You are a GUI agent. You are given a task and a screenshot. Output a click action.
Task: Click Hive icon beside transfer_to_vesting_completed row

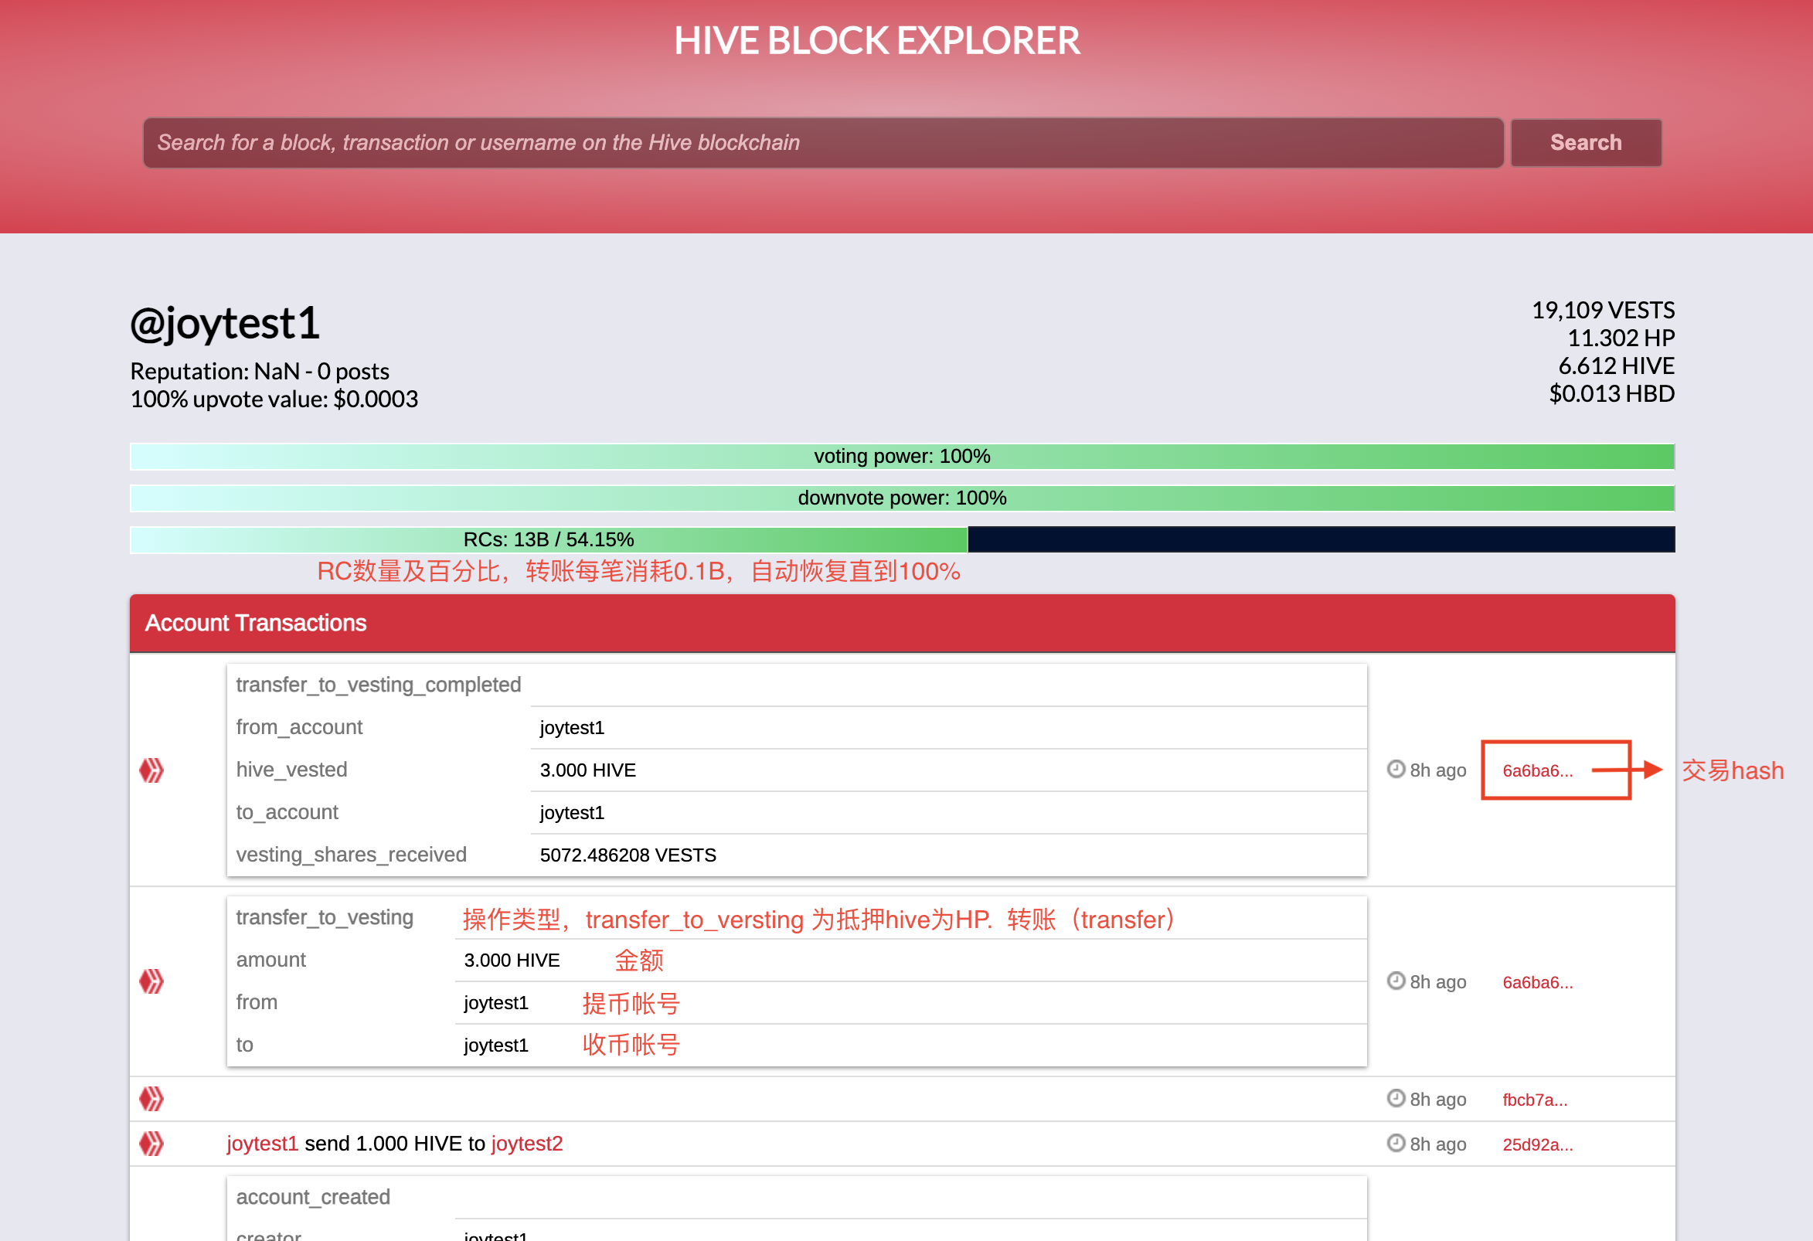(151, 770)
